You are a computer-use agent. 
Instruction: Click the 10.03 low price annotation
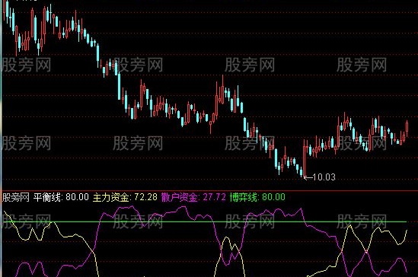(x=319, y=177)
